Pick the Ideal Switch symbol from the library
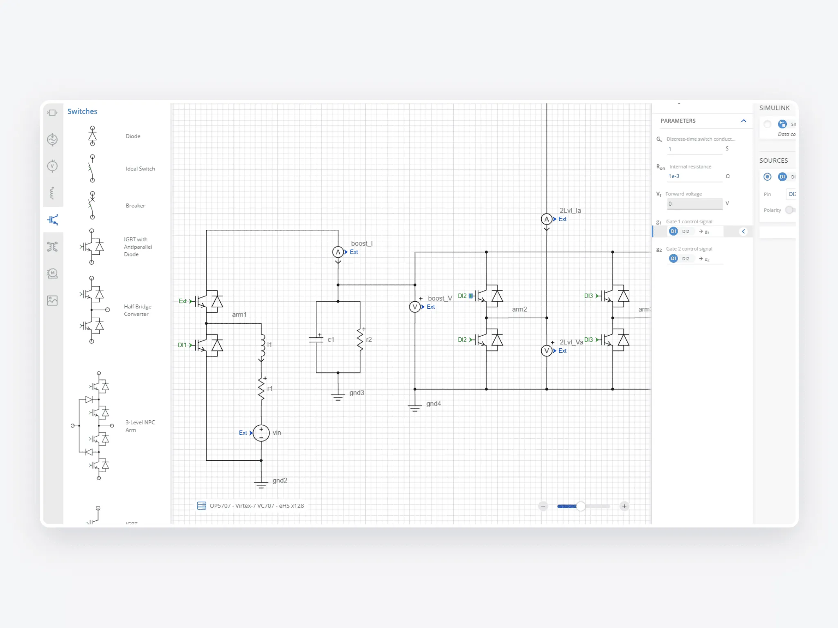Screen dimensions: 838x628 [92, 168]
